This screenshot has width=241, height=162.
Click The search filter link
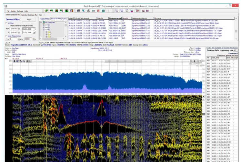[13, 19]
